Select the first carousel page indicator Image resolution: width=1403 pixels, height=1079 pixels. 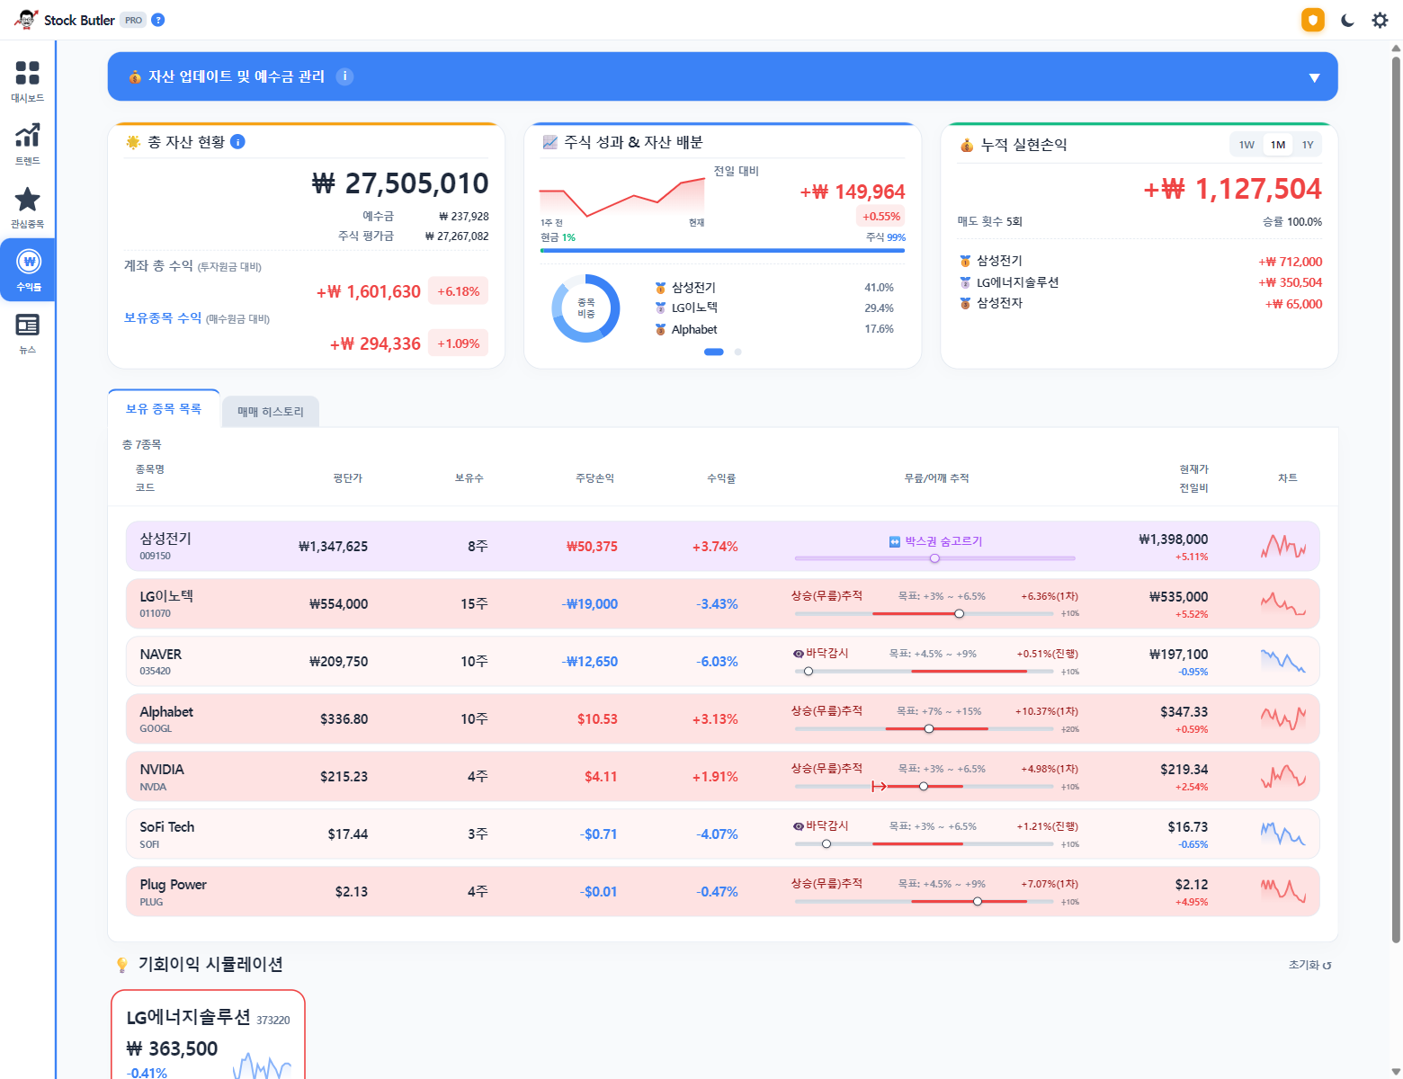[x=713, y=352]
